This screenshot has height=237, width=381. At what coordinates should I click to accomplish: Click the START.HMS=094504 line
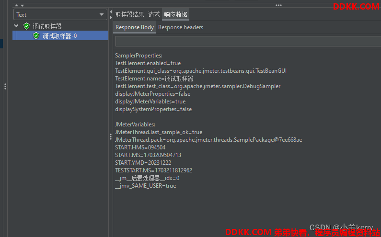[x=140, y=147]
